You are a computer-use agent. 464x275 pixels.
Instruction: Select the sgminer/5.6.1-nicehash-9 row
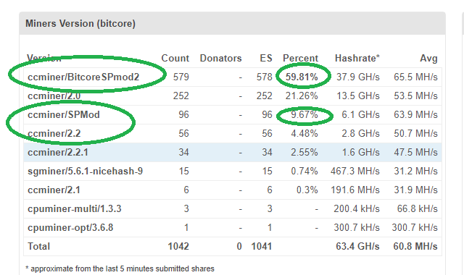233,172
